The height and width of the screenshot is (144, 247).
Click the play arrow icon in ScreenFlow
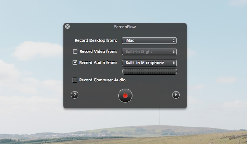(x=176, y=95)
